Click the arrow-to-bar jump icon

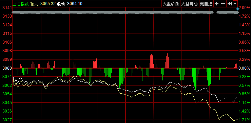pyautogui.click(x=229, y=4)
